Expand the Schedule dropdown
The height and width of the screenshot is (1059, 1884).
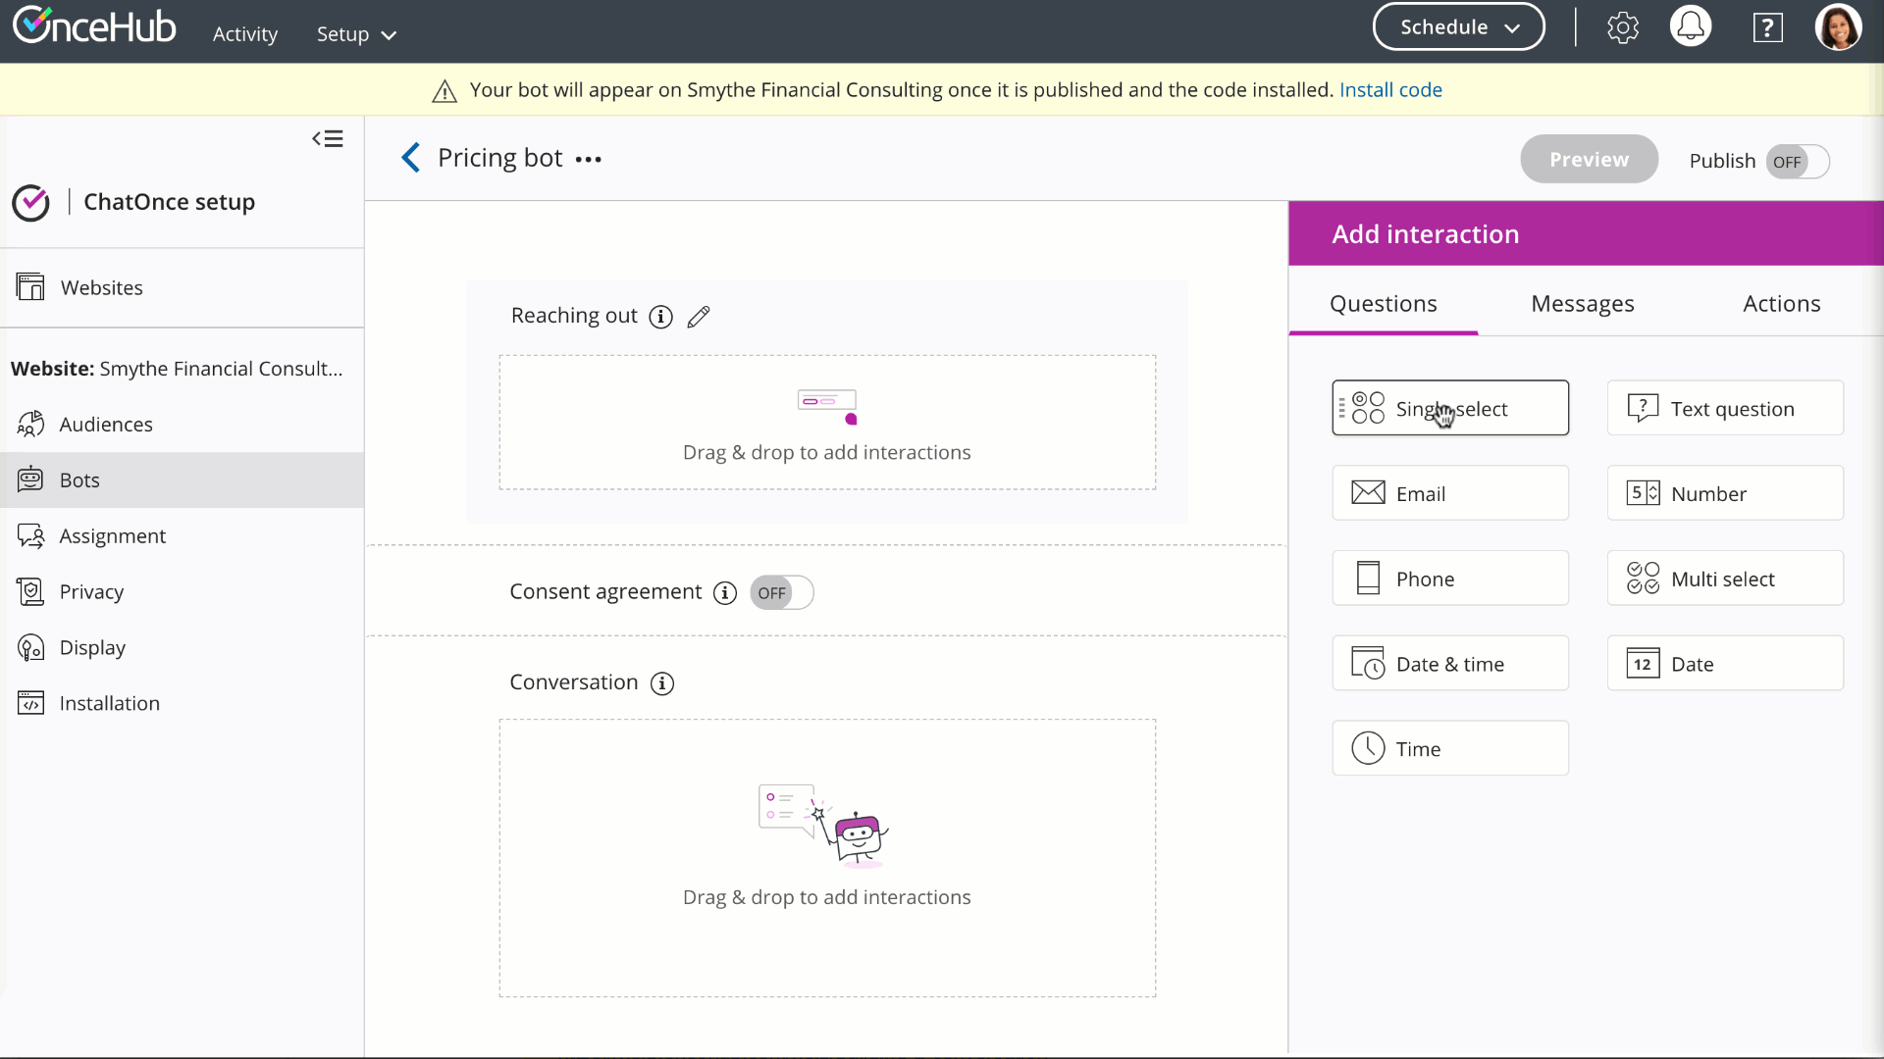1458,27
